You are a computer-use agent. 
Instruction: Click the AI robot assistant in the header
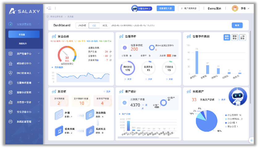click(x=135, y=9)
